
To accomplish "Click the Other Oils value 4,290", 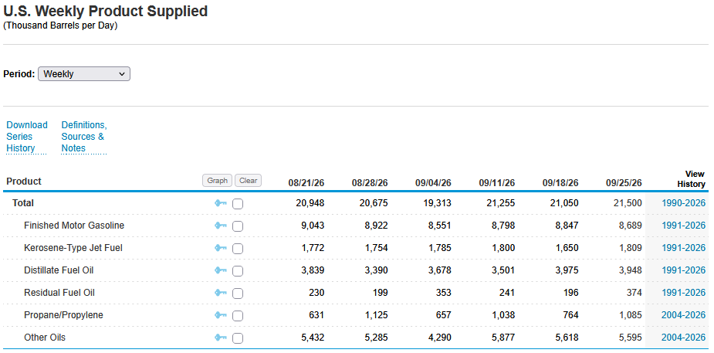I will (439, 338).
